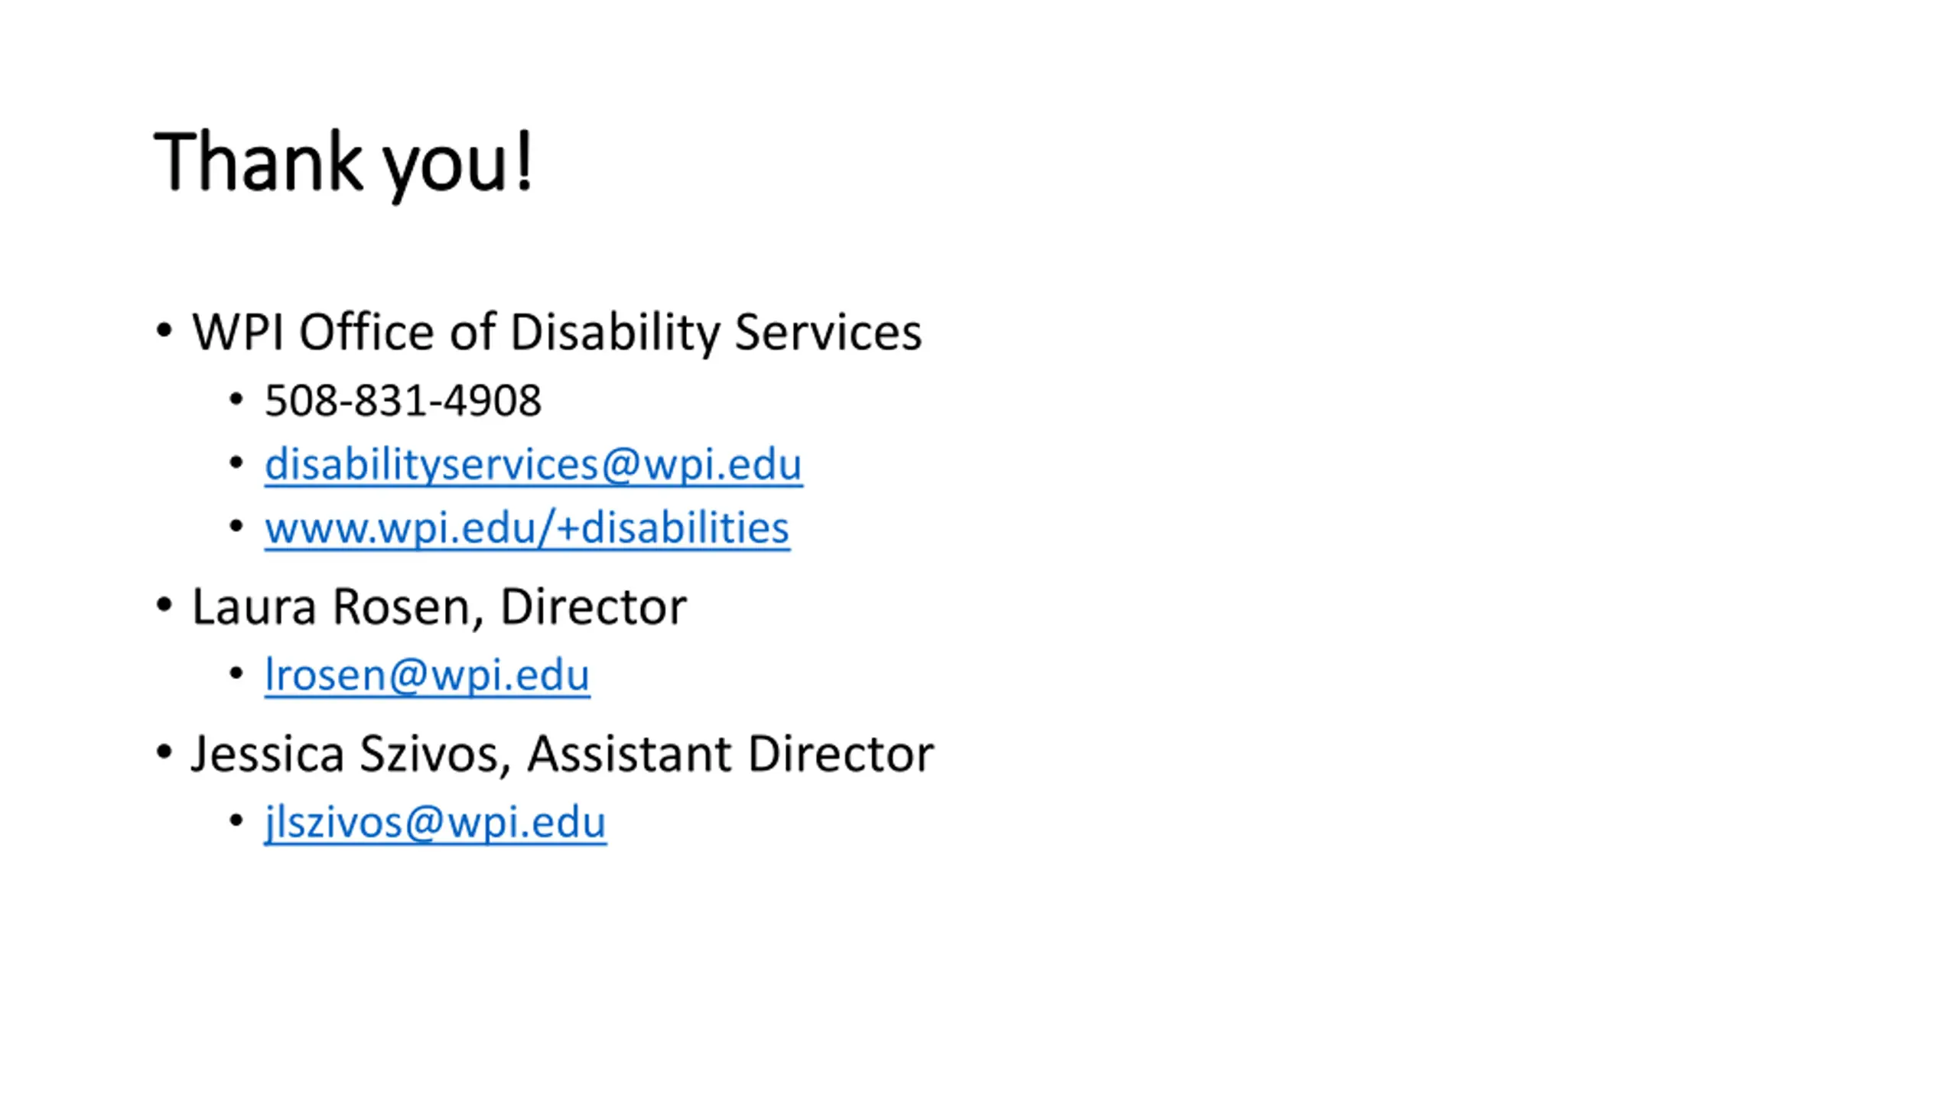This screenshot has height=1101, width=1958.
Task: Click the bullet before disabilityservices email
Action: 236,463
